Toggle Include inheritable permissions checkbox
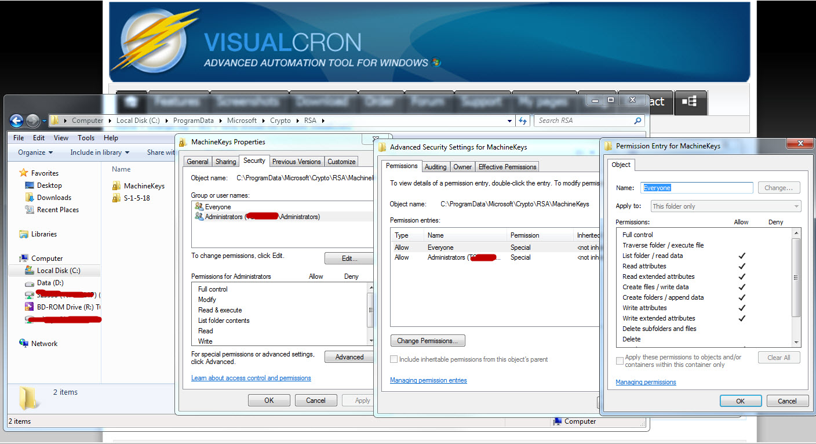 [x=394, y=359]
